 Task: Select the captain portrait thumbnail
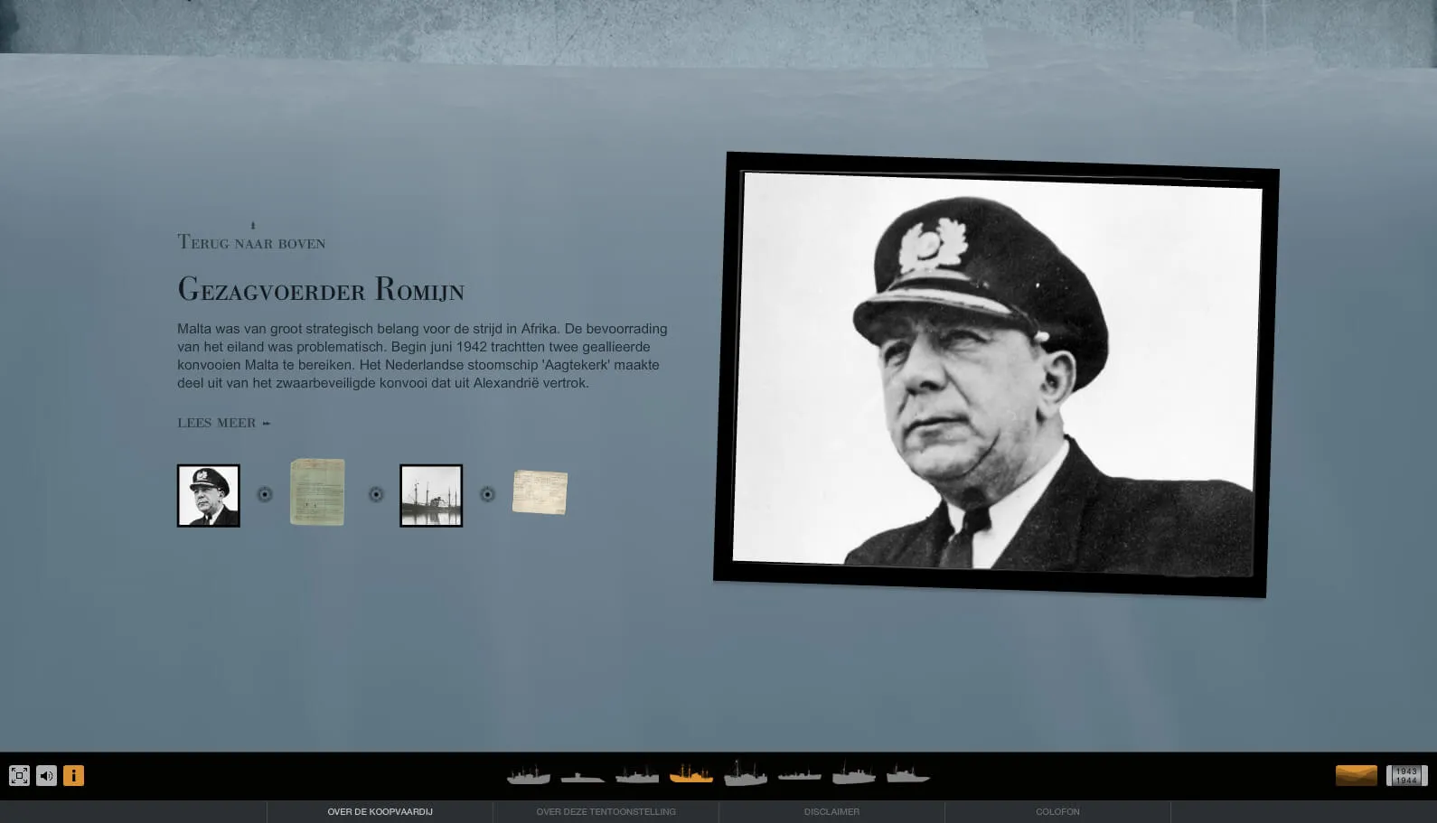pos(209,495)
